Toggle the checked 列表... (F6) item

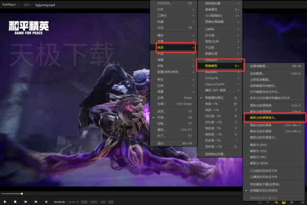coord(174,118)
